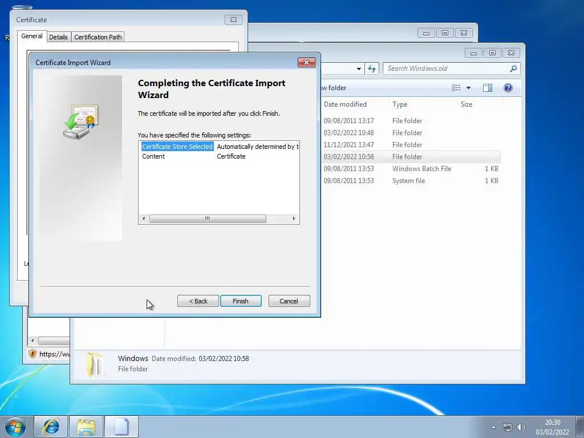
Task: Click Finish to import the certificate
Action: click(241, 301)
